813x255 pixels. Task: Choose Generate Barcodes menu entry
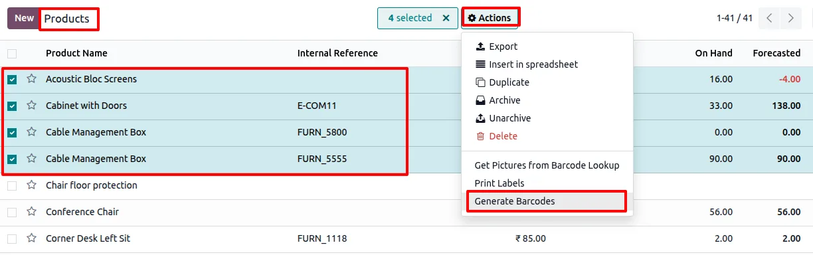[x=547, y=201]
